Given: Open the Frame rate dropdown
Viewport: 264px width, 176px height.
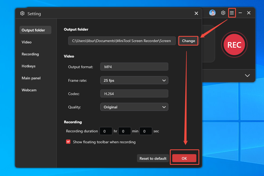Looking at the screenshot, I should pos(134,80).
